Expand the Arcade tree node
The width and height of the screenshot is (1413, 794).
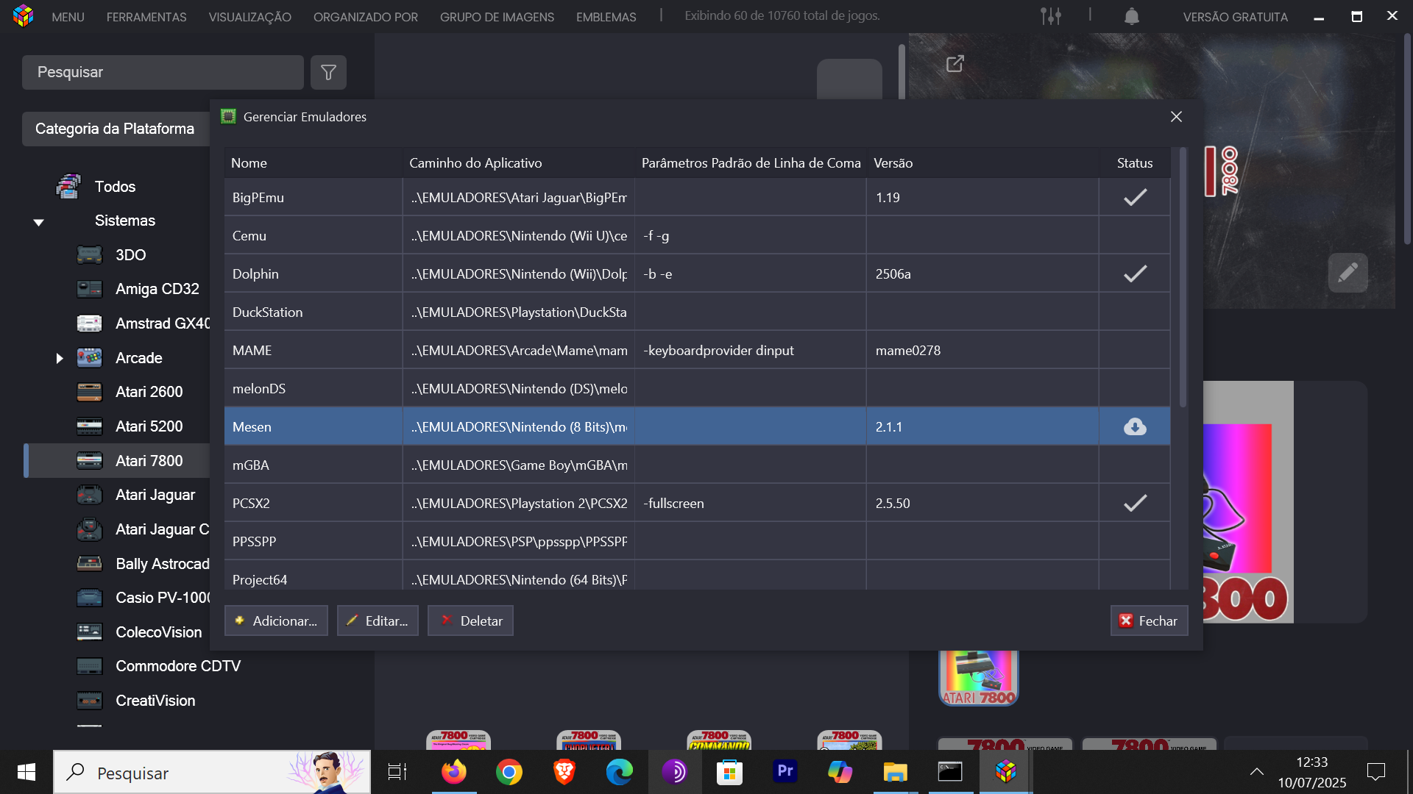[60, 358]
